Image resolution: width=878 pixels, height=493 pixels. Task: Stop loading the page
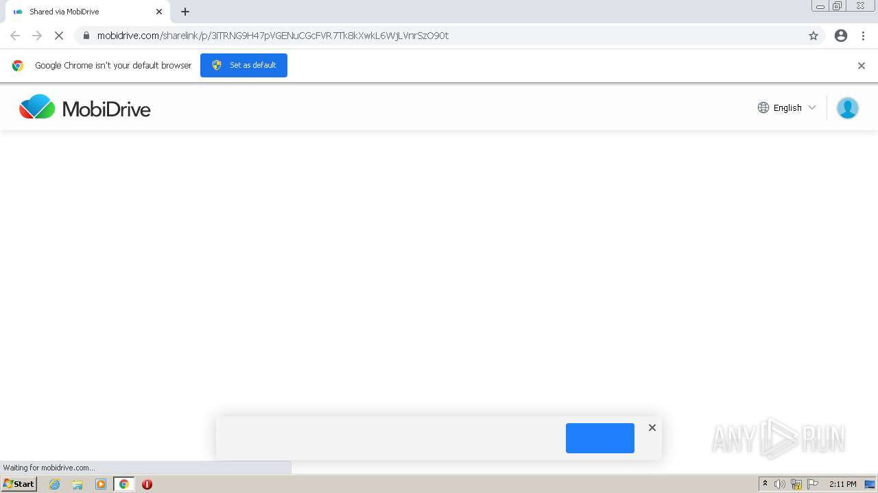[59, 36]
